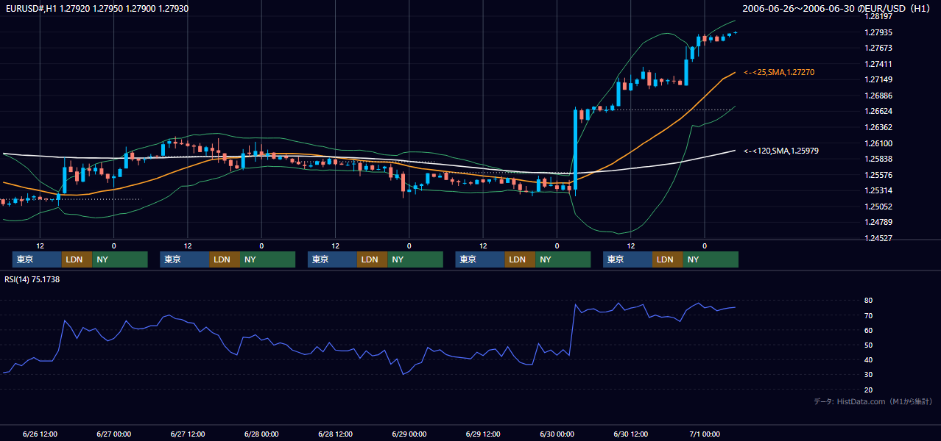Select the 東京 session block above 6/27 12:00
941x441 pixels.
pyautogui.click(x=184, y=259)
